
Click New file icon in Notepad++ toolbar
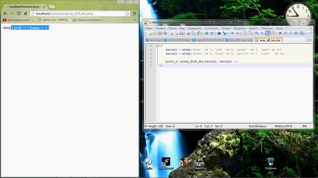pyautogui.click(x=149, y=33)
